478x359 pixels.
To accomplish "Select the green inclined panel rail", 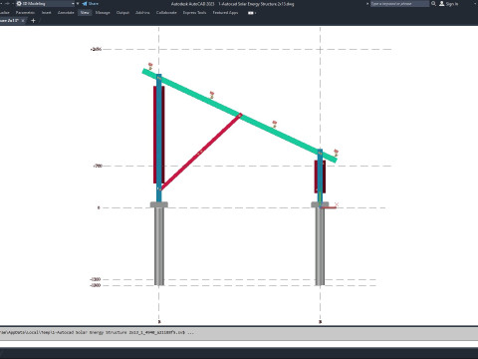I will 240,116.
